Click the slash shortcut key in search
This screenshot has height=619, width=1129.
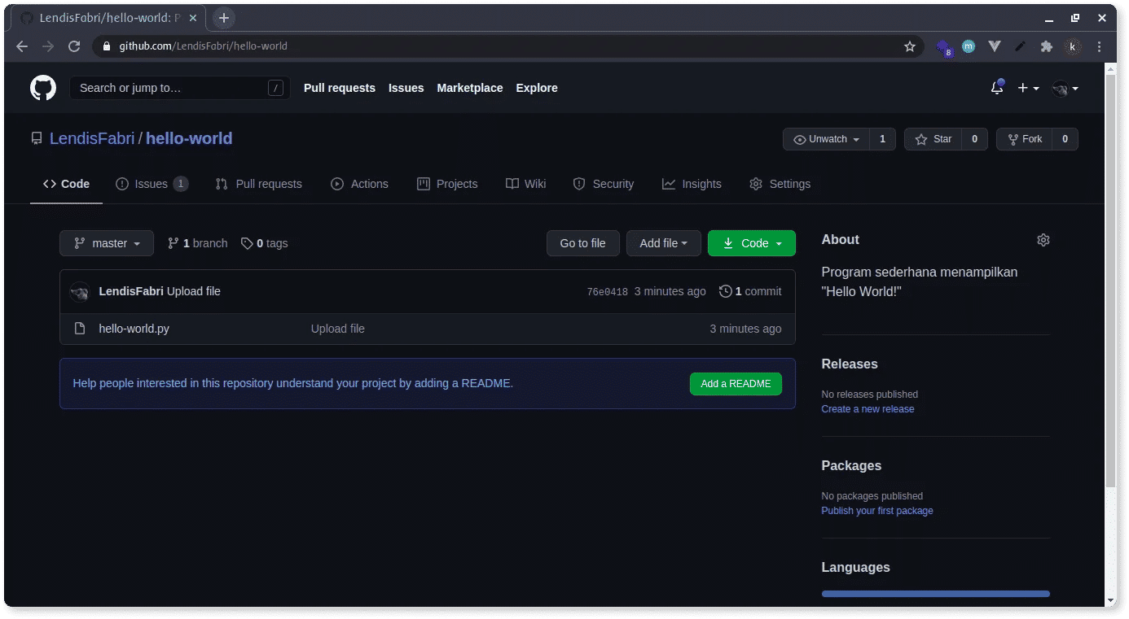[x=275, y=88]
